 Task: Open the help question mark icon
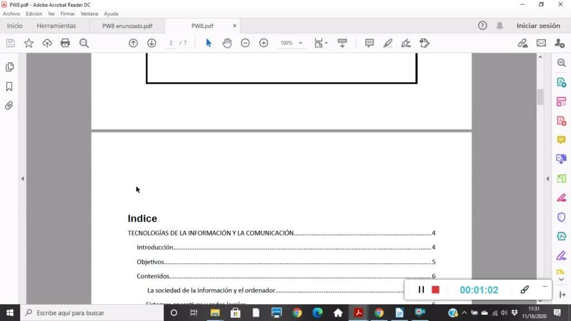482,26
